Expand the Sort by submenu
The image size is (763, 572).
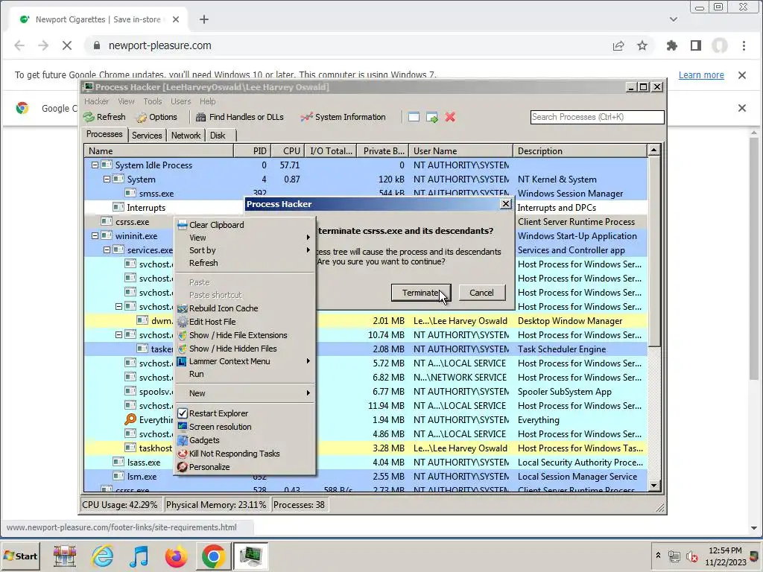click(x=308, y=250)
